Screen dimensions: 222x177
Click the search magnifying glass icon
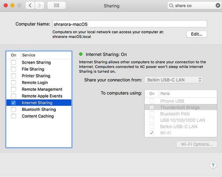172,6
